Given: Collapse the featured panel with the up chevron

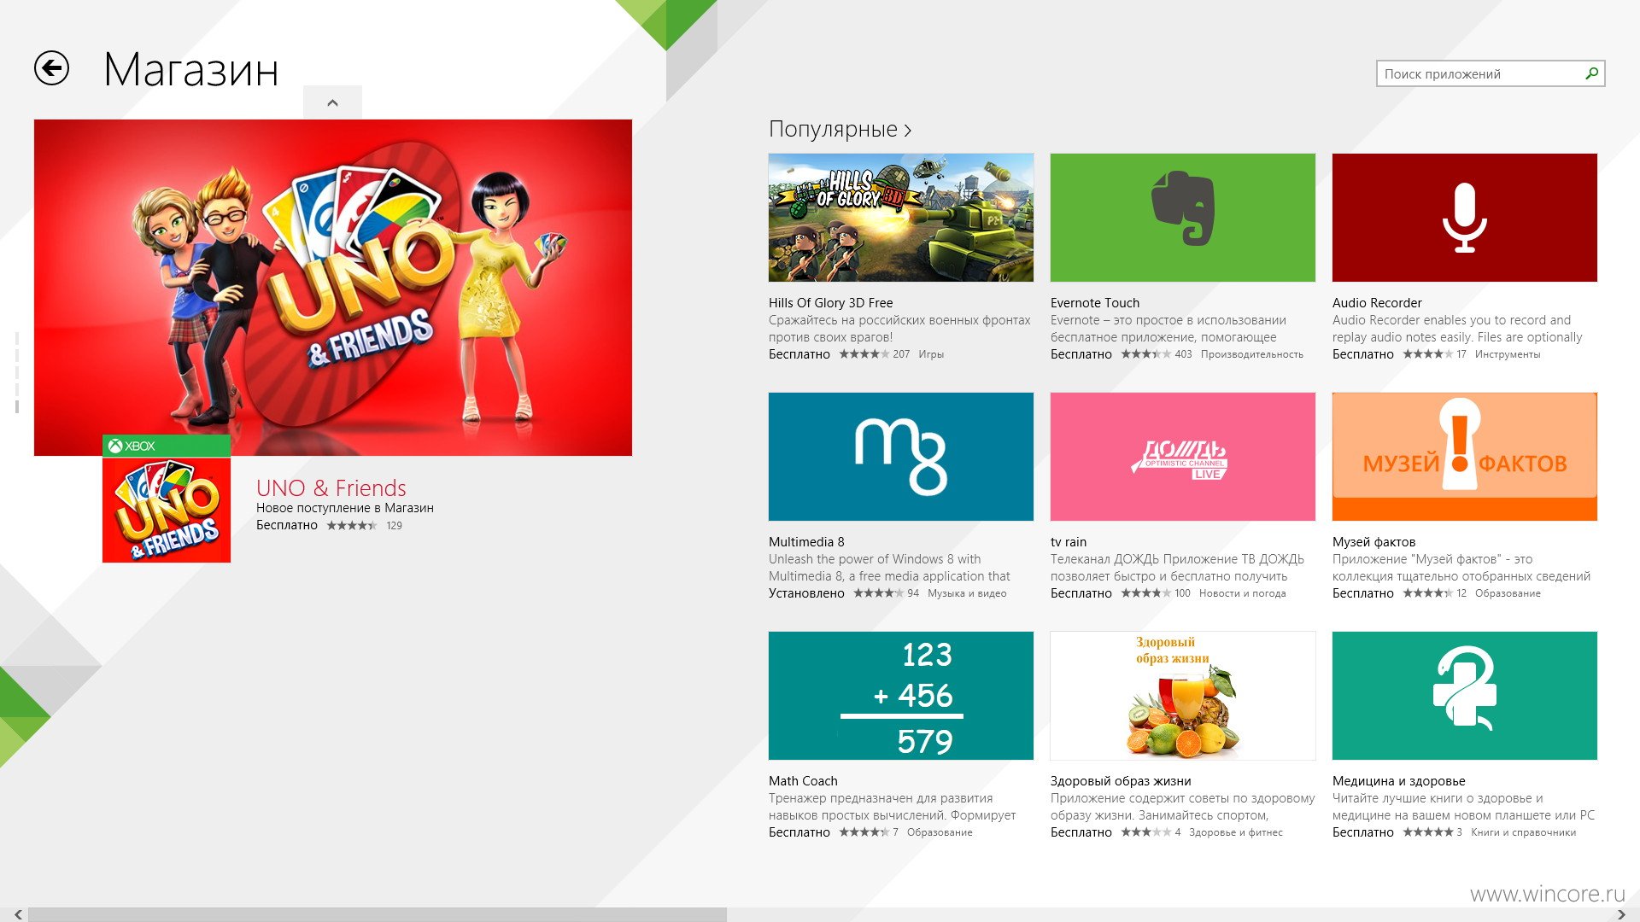Looking at the screenshot, I should tap(332, 102).
